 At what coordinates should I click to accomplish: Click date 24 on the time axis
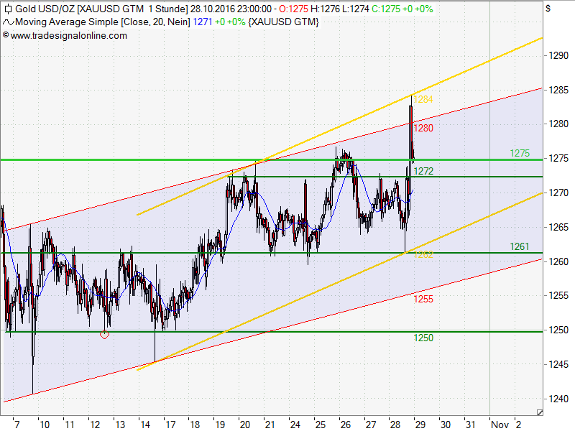click(x=295, y=425)
